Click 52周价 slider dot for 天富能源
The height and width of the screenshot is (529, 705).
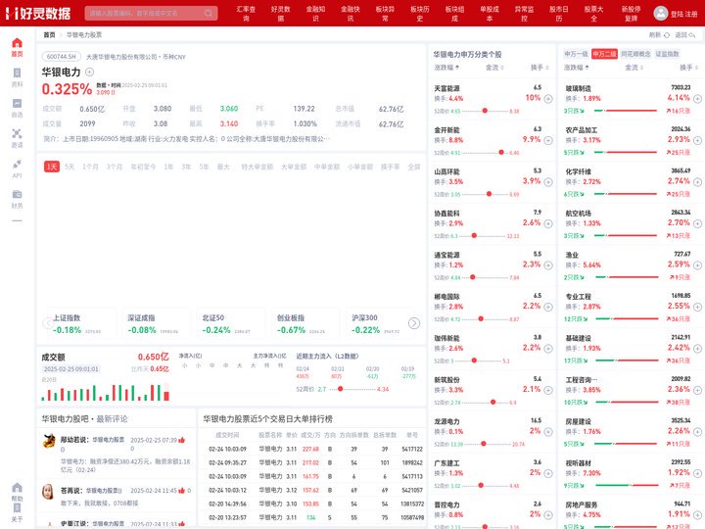(x=485, y=111)
